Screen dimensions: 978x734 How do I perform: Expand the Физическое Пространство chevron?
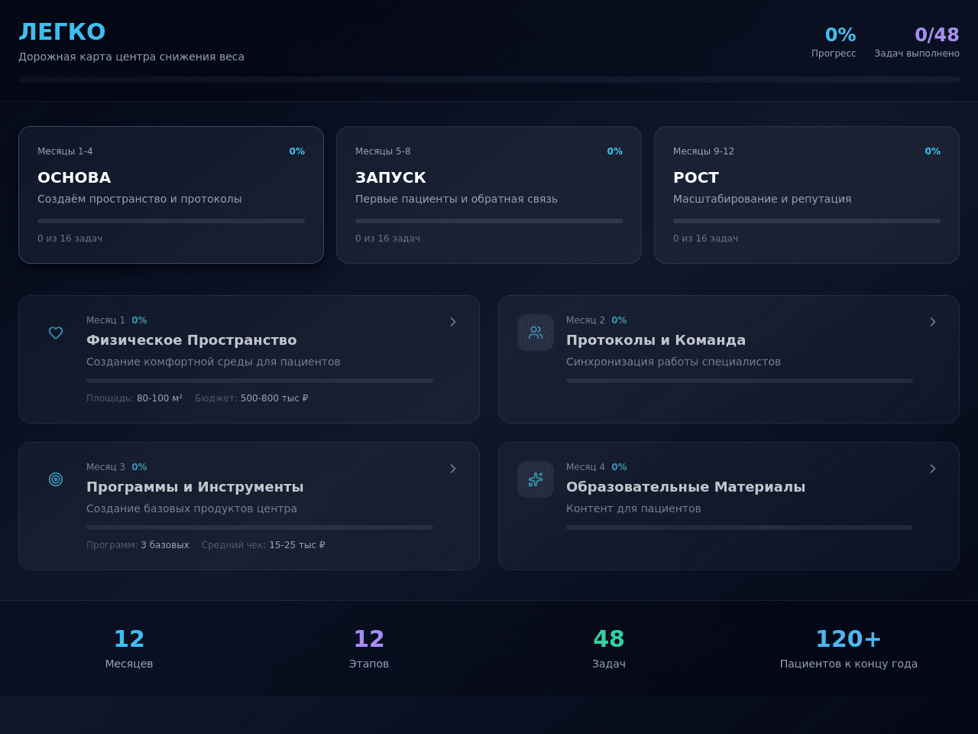pyautogui.click(x=453, y=322)
